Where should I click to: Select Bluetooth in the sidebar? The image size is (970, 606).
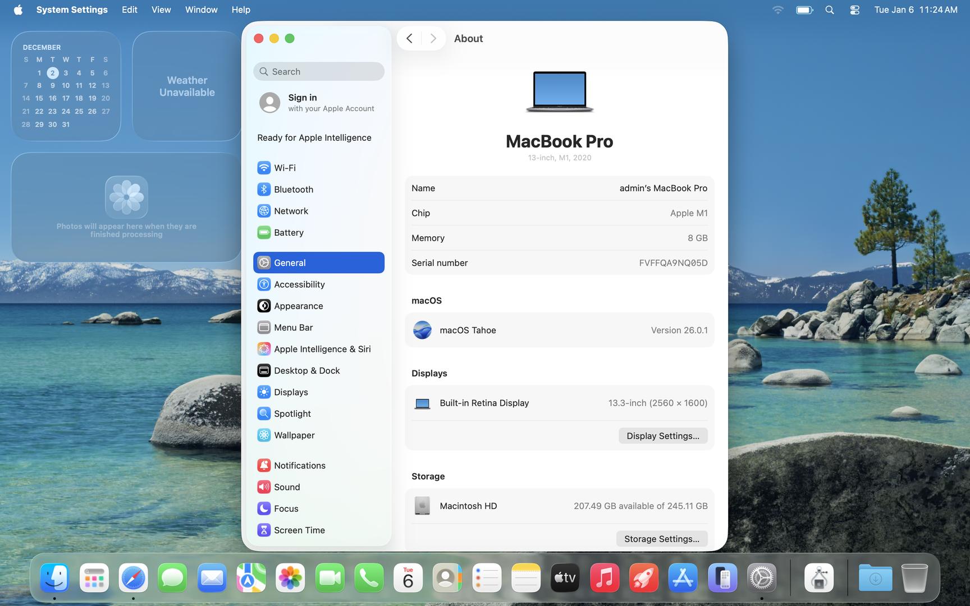pos(293,190)
